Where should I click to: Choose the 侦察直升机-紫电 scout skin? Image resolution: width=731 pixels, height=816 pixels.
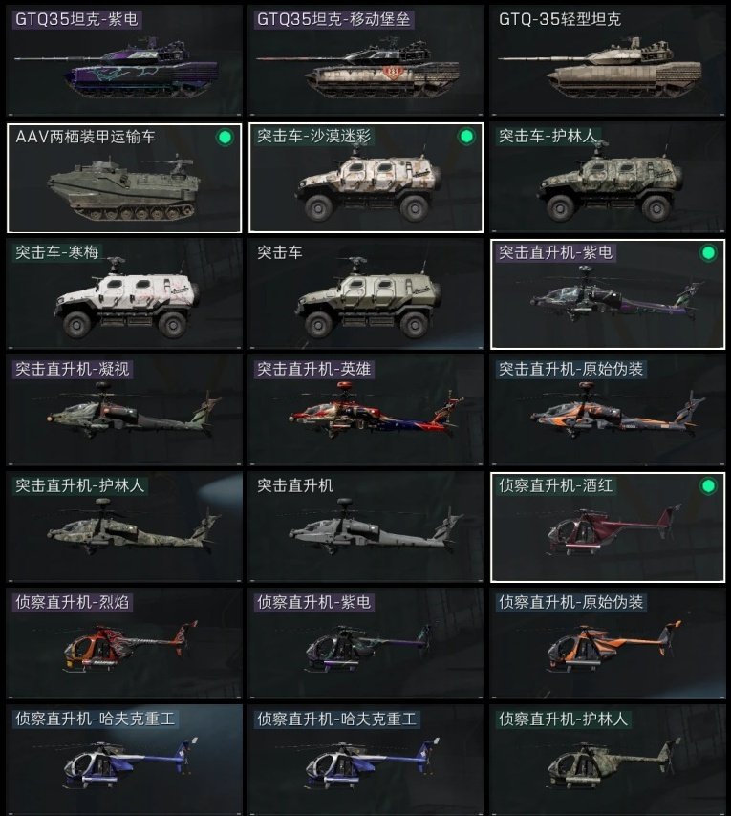point(366,644)
